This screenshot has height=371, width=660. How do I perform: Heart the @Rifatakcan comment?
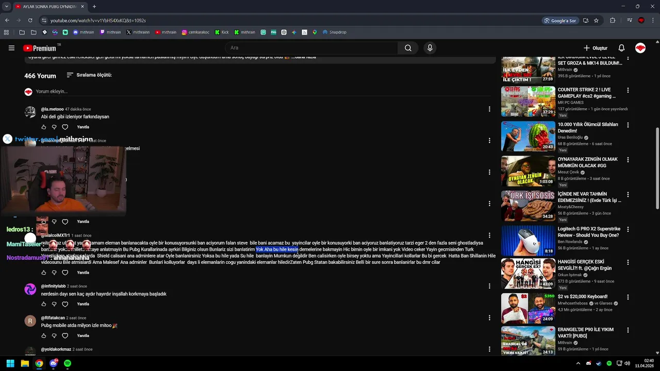pyautogui.click(x=65, y=335)
